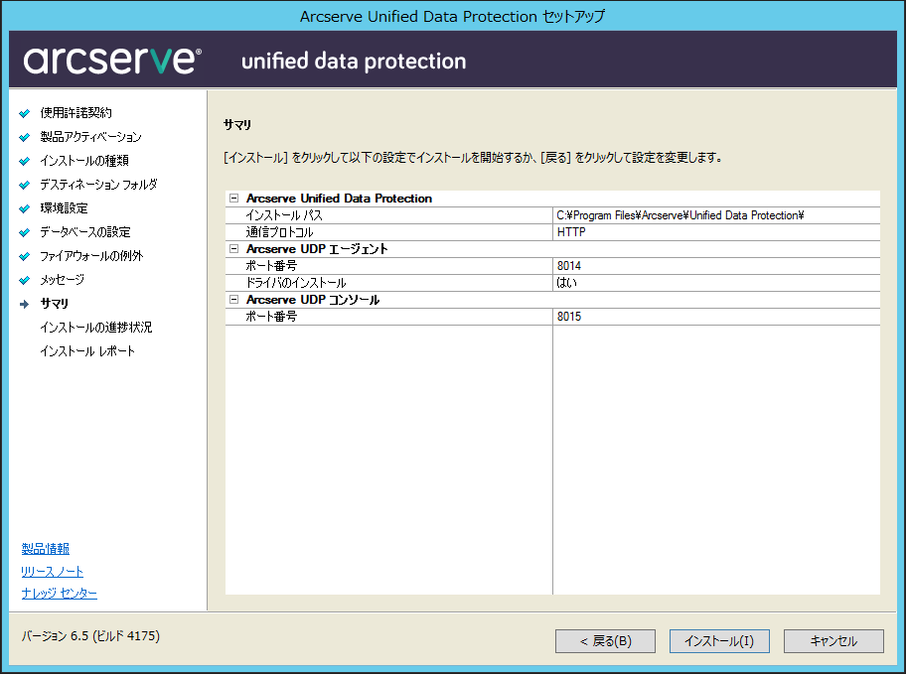Viewport: 906px width, 674px height.
Task: Click the 通信プロトコル row label
Action: coord(280,232)
